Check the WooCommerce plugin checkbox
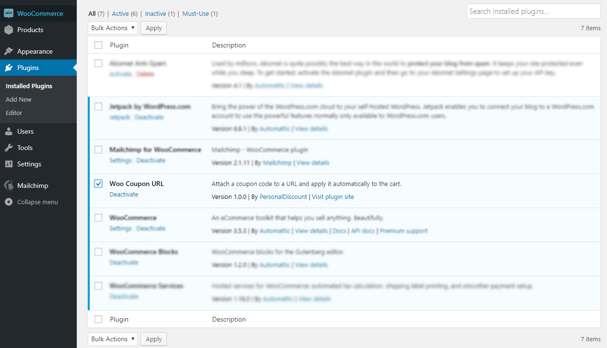Screen dimensions: 607x348 tap(98, 218)
